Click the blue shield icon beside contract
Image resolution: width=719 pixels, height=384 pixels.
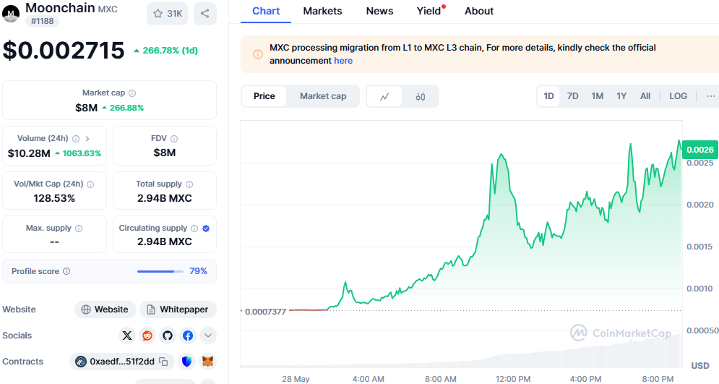[x=186, y=362]
